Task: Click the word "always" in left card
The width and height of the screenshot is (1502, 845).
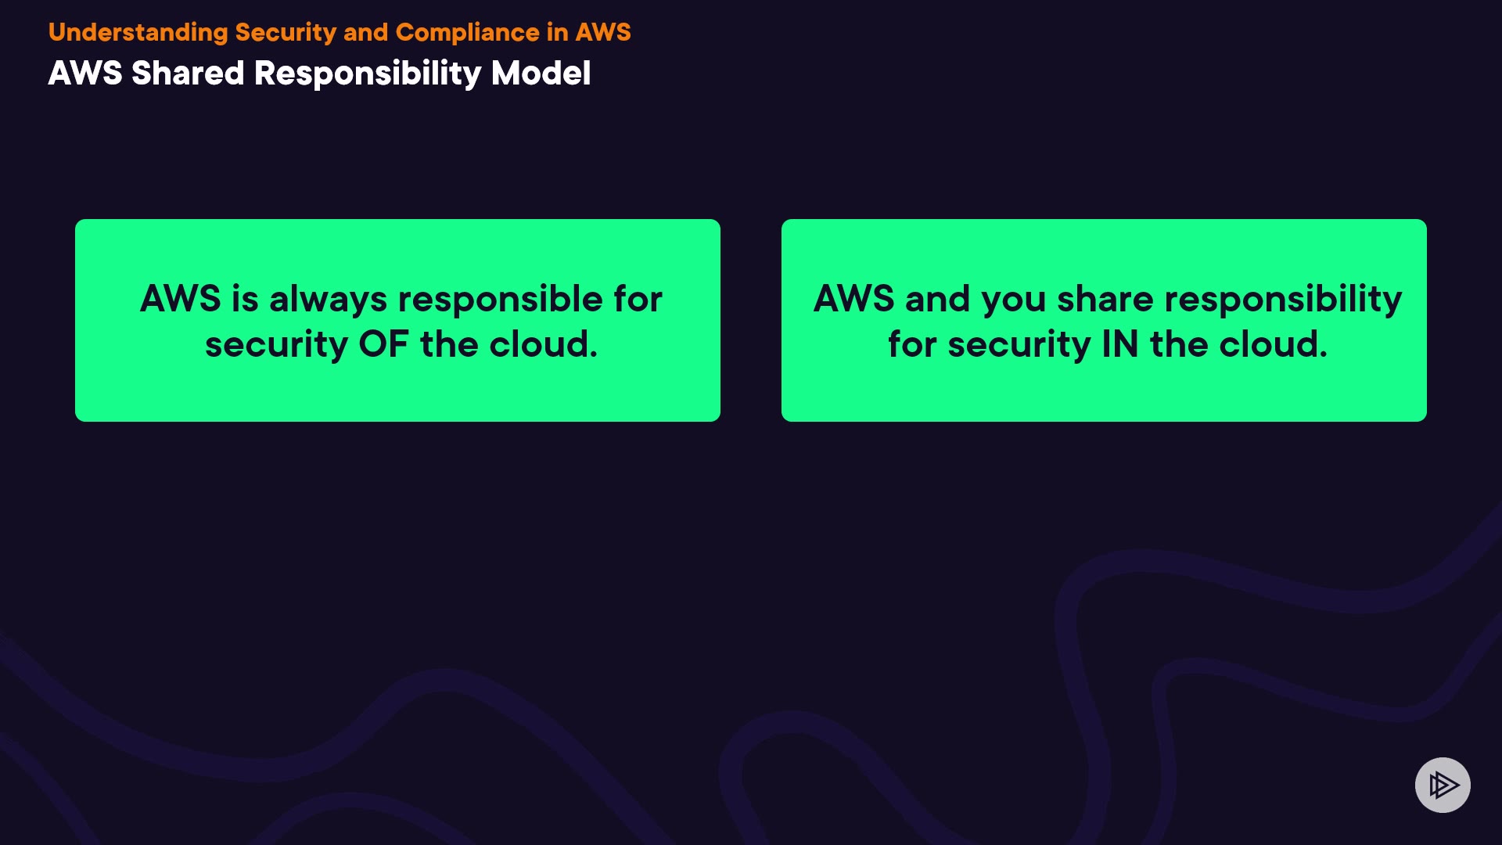Action: (328, 300)
